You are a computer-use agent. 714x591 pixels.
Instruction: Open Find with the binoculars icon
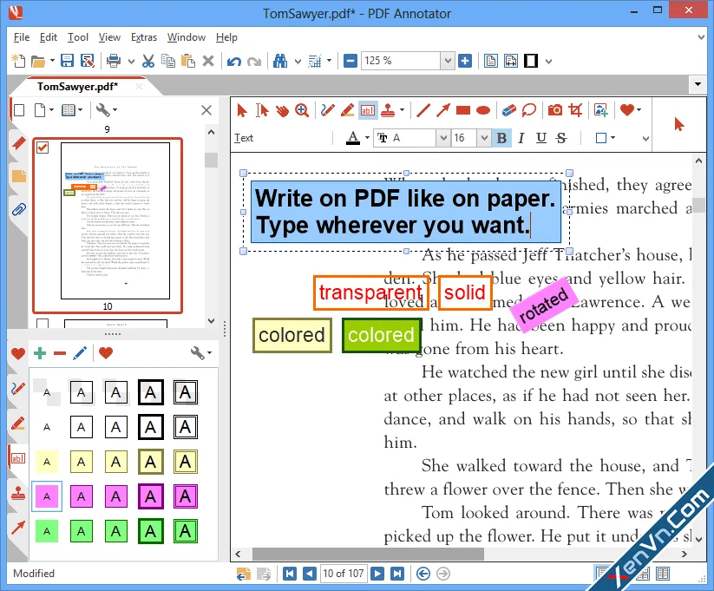280,61
